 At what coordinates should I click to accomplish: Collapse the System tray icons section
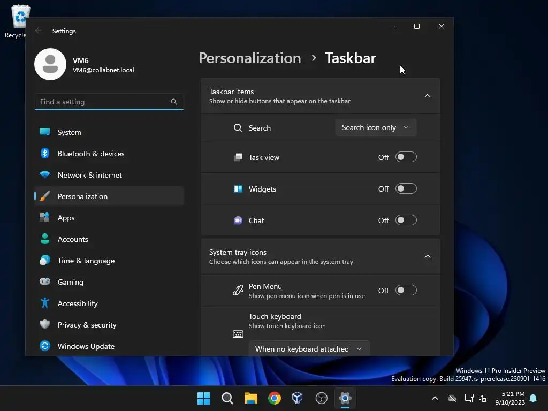(x=428, y=256)
